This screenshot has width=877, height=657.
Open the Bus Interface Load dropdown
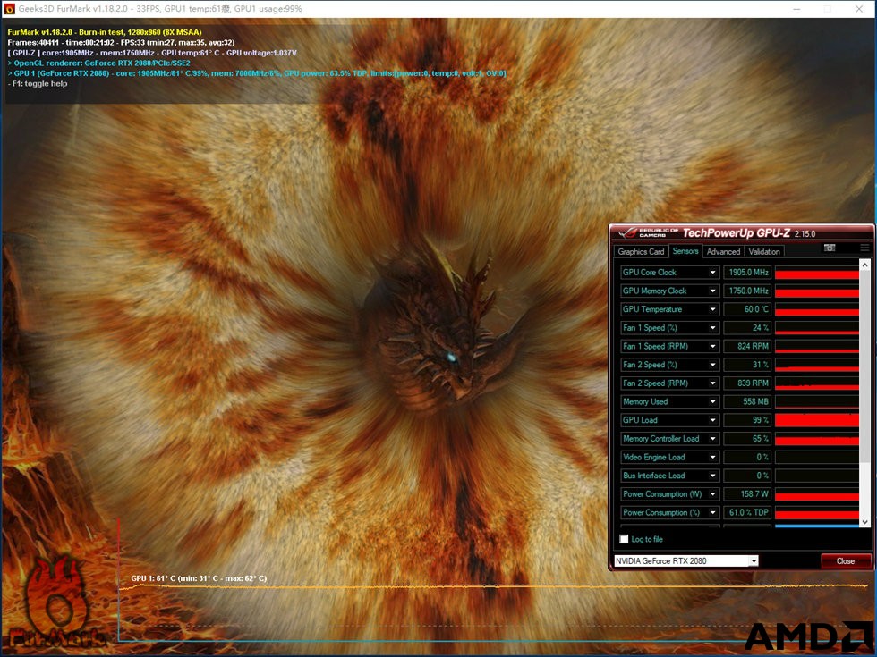tap(713, 476)
